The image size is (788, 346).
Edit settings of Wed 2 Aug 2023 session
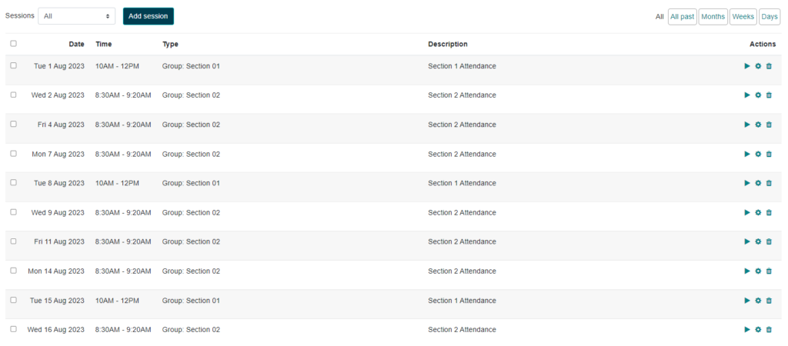[x=758, y=95]
